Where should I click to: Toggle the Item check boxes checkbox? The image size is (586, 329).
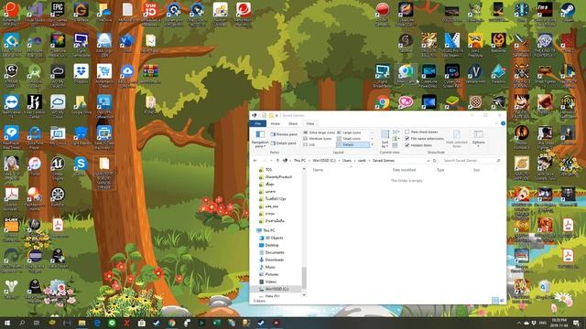pos(407,132)
